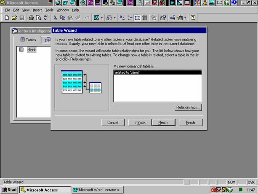
Task: Click the Relationships... button
Action: coord(188,108)
